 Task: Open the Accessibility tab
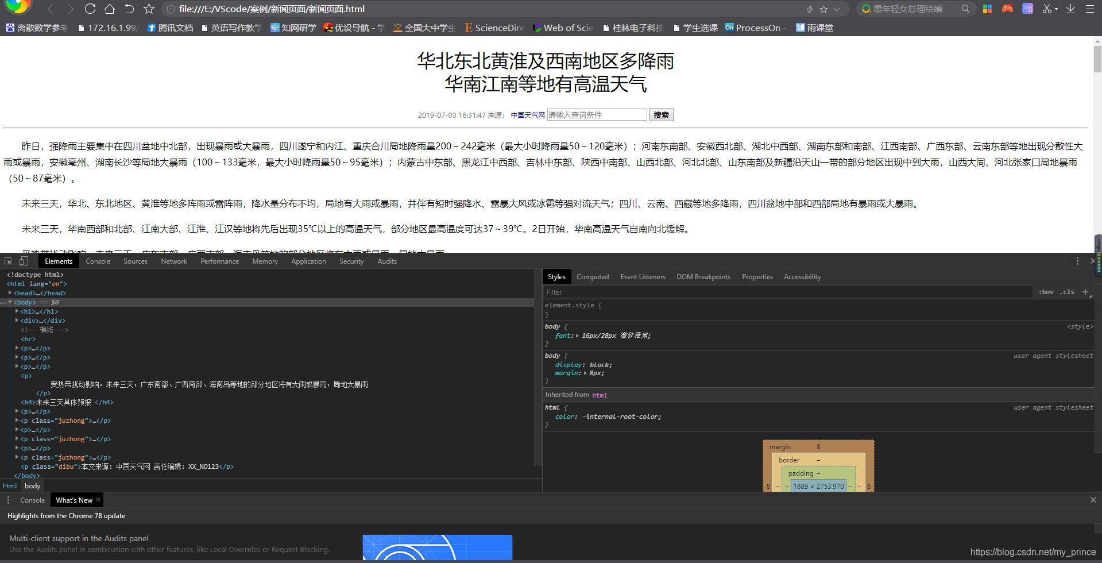point(802,277)
